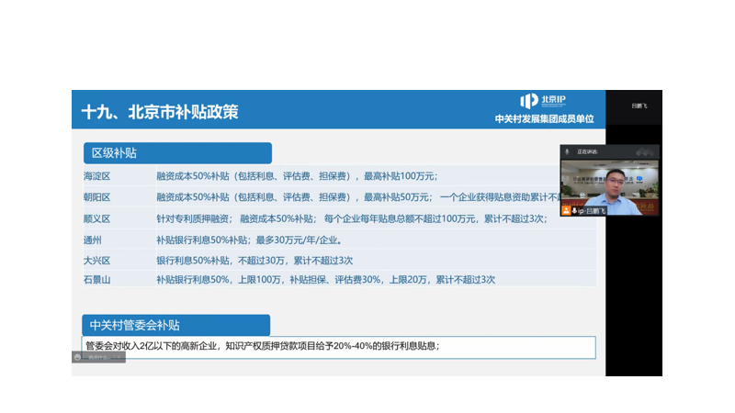Click the 通州 row label
735x413 pixels.
93,240
